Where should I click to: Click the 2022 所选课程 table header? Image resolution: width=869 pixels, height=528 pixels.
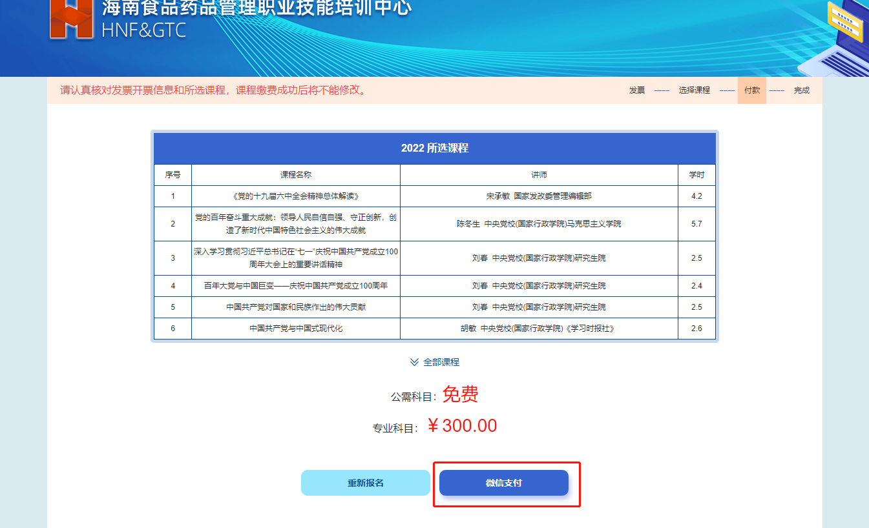434,148
